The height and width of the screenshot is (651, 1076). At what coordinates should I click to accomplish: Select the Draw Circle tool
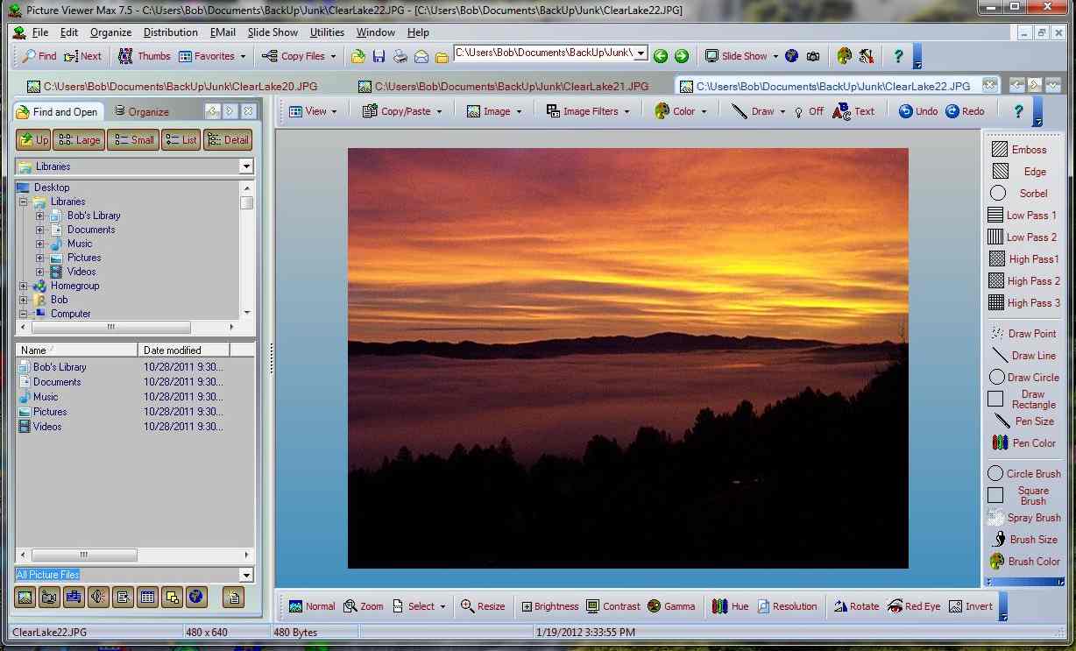pyautogui.click(x=1023, y=377)
